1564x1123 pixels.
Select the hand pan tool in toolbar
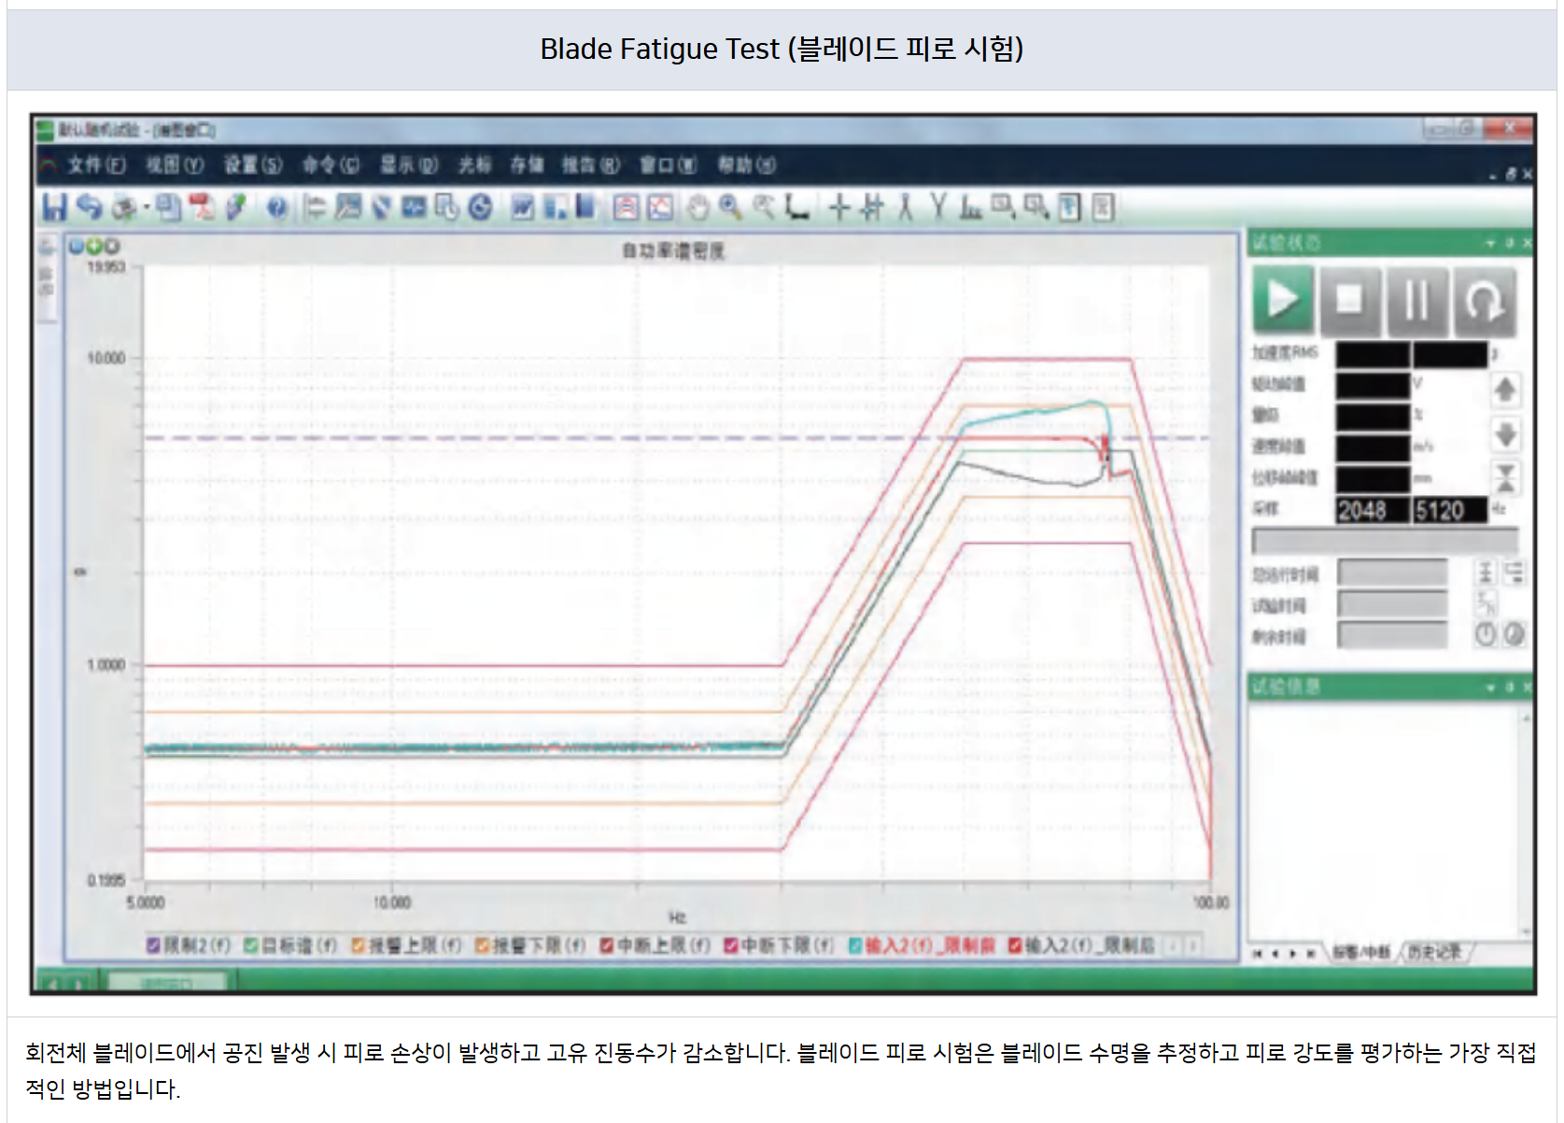pyautogui.click(x=697, y=207)
